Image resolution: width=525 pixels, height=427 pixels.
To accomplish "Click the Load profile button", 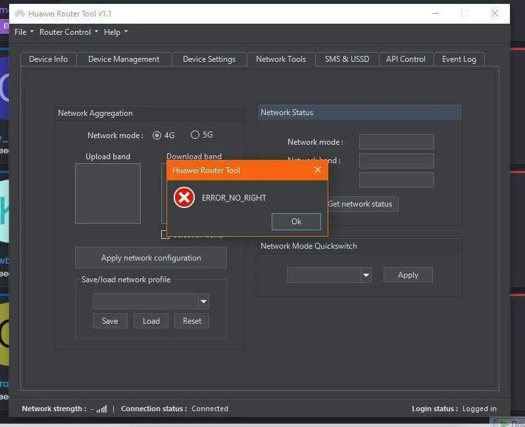I will pyautogui.click(x=151, y=321).
